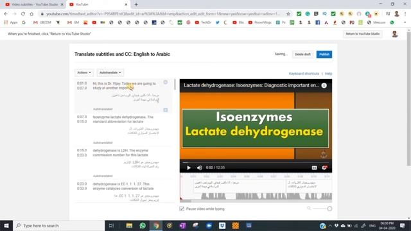Edit Arabic translation of first subtitle
Image resolution: width=411 pixels, height=231 pixels.
click(x=136, y=98)
